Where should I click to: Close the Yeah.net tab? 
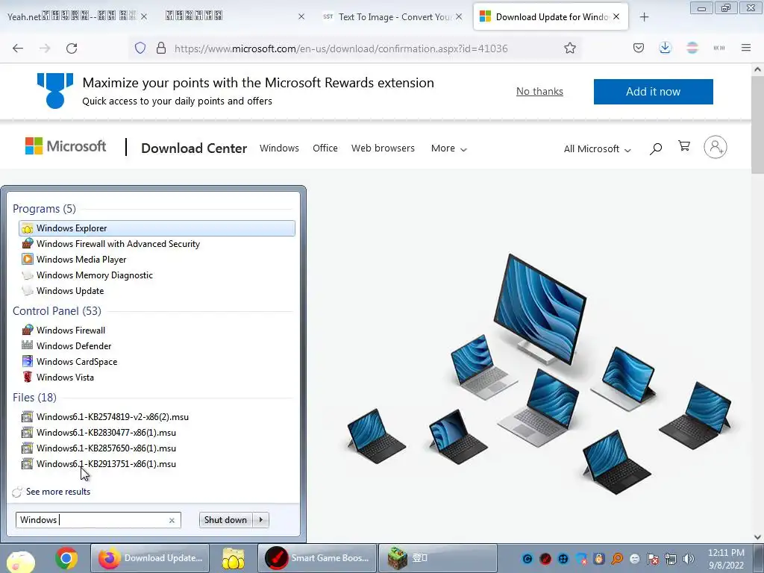click(x=144, y=16)
